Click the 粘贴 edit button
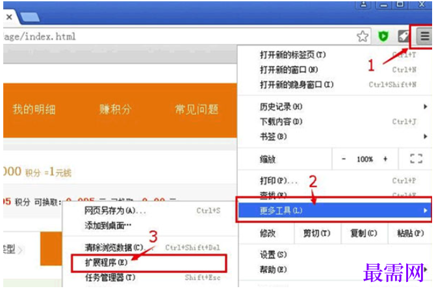 point(411,233)
